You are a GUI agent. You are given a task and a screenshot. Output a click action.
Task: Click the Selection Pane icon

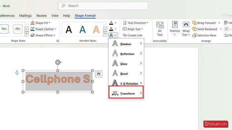(194, 35)
